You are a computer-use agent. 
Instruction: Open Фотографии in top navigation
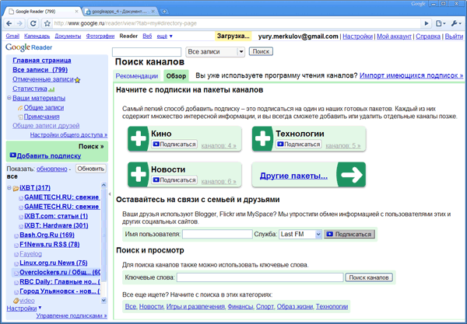click(100, 37)
